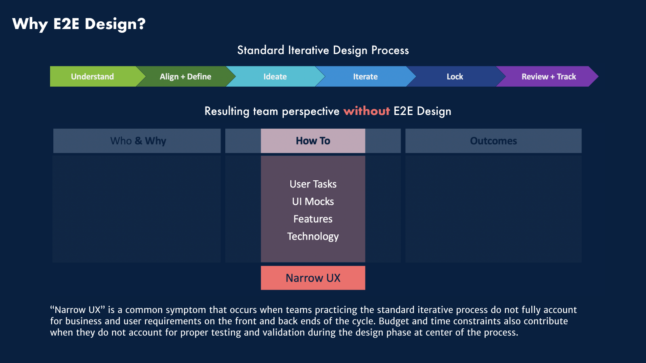The width and height of the screenshot is (646, 363).
Task: Click the empty panel beneath Outcomes
Action: click(493, 209)
